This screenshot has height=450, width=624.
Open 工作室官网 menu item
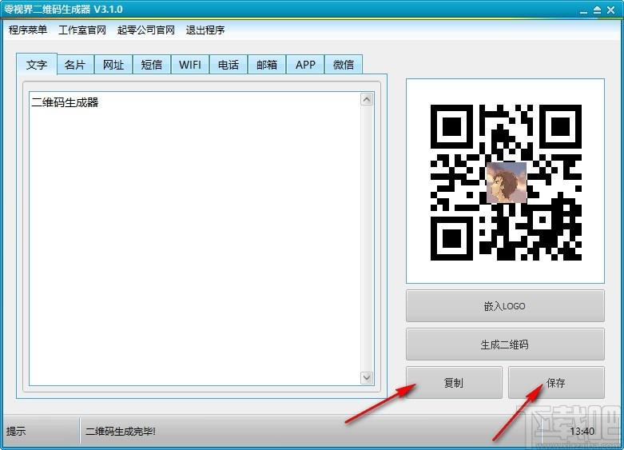pyautogui.click(x=82, y=30)
